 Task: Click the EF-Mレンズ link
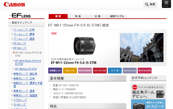tap(20, 48)
